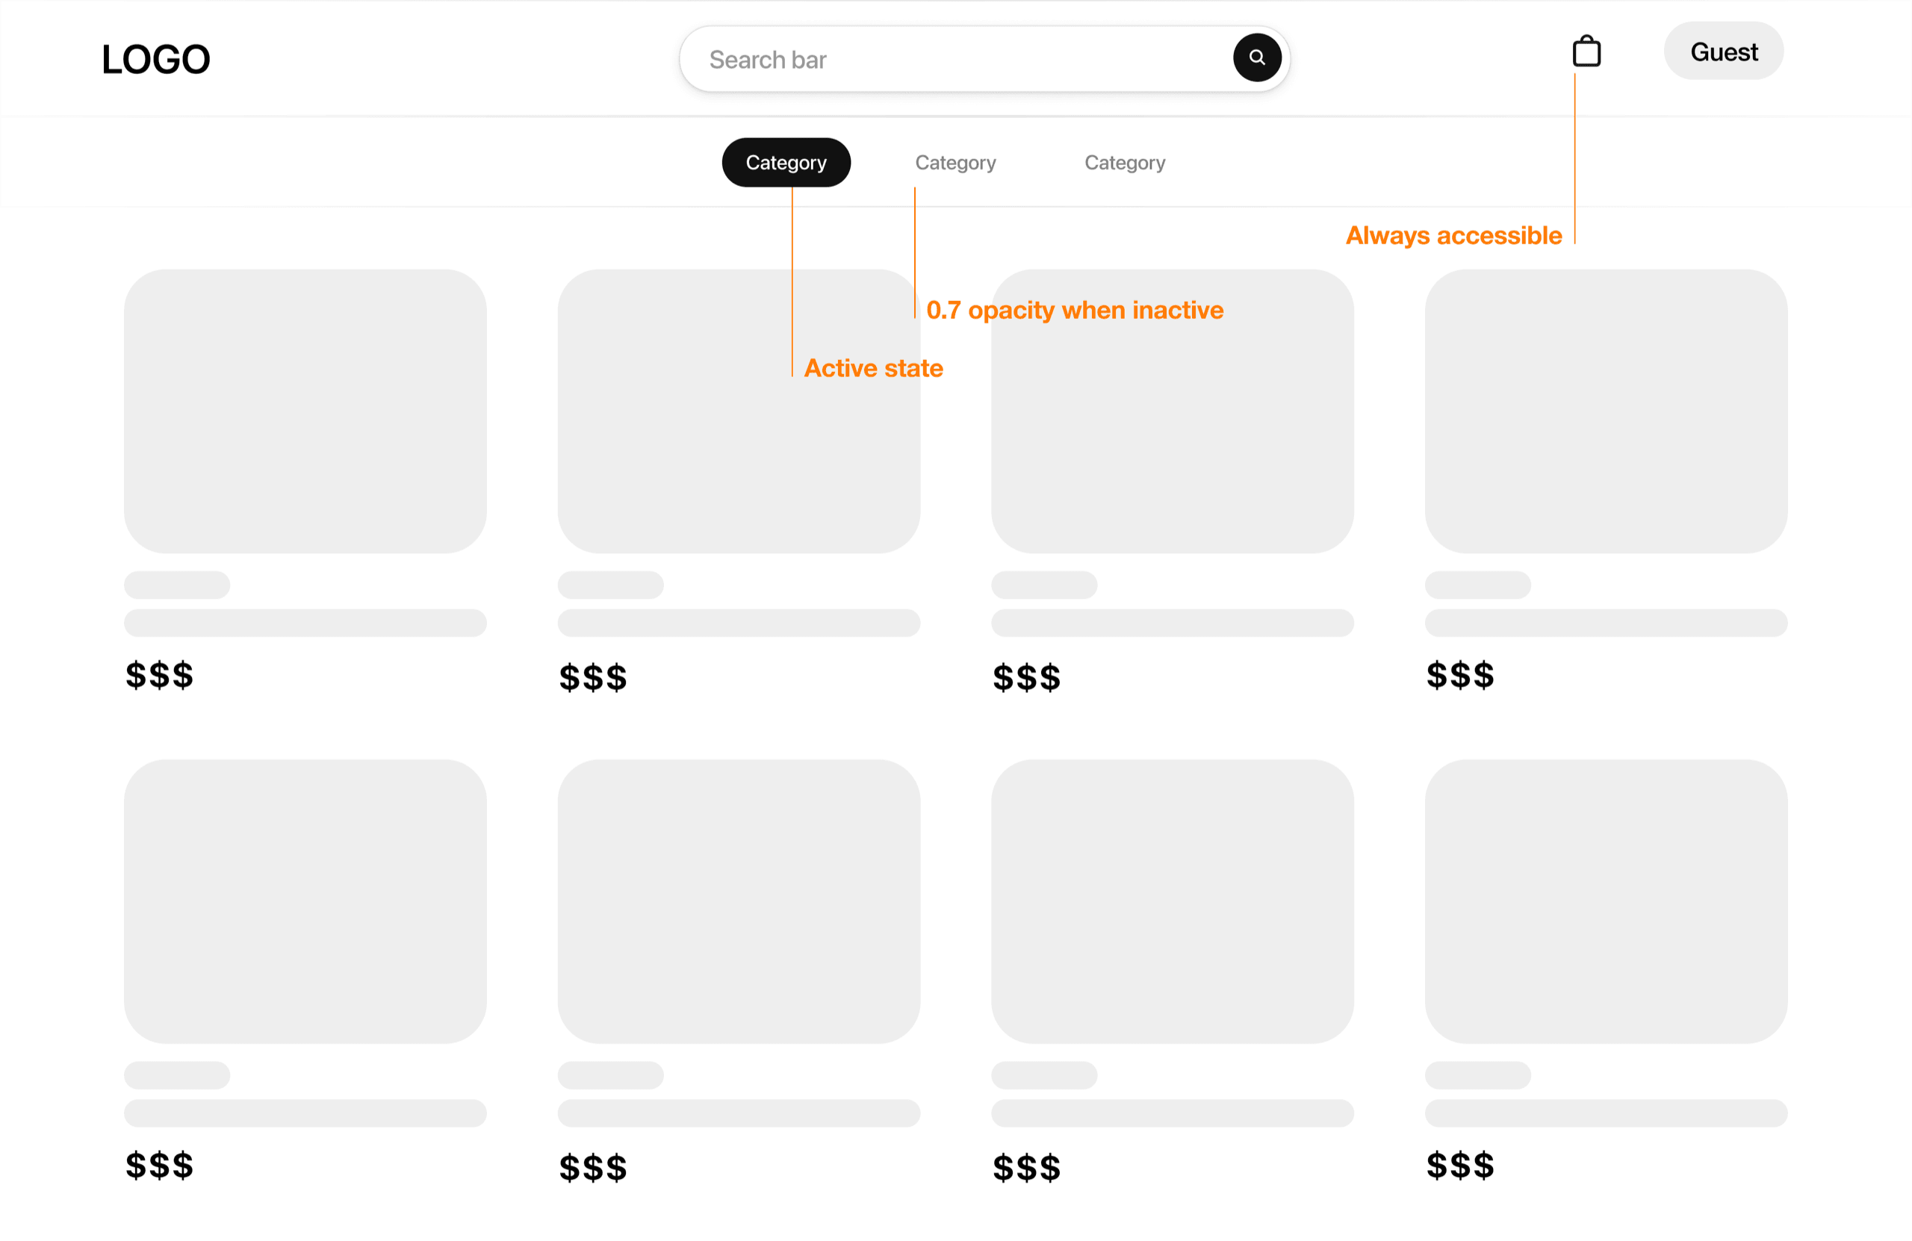Click the $$$ price under first top-row product

(x=160, y=676)
